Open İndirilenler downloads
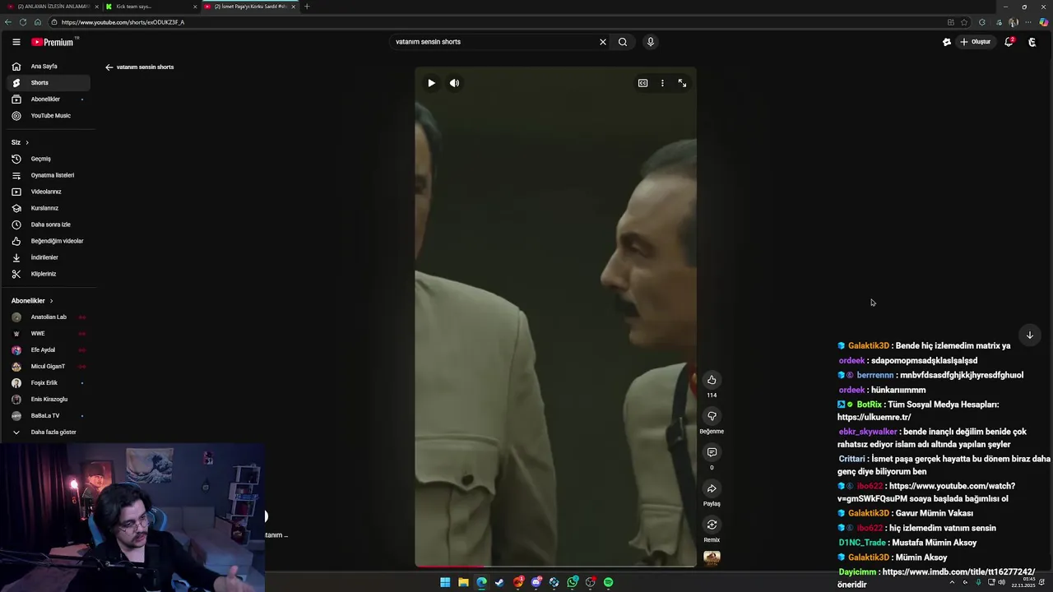Viewport: 1053px width, 592px height. pos(49,257)
